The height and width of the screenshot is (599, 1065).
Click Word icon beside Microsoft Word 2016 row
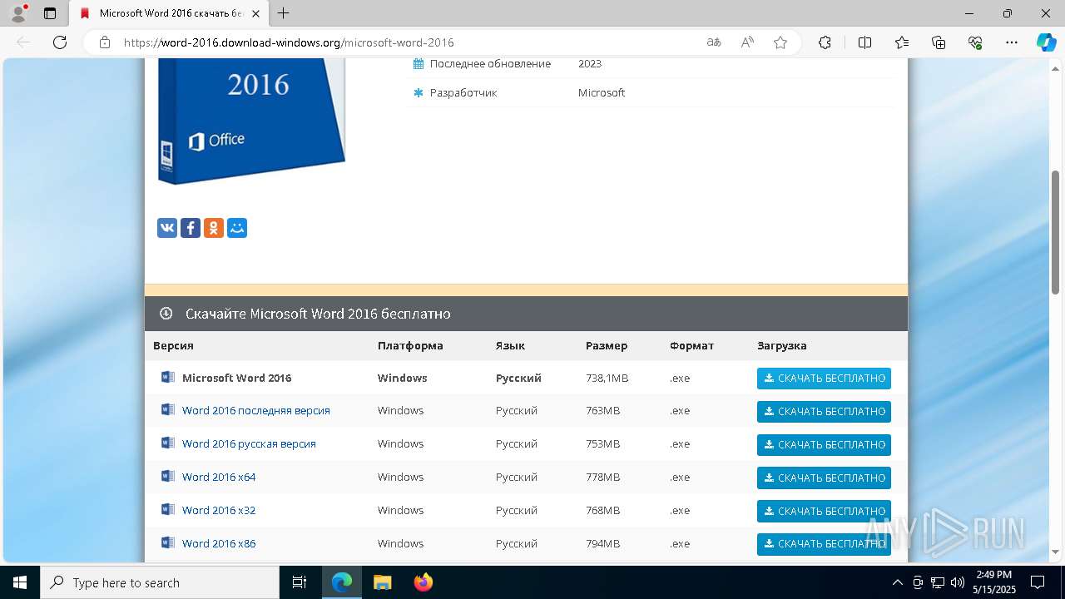click(x=168, y=377)
